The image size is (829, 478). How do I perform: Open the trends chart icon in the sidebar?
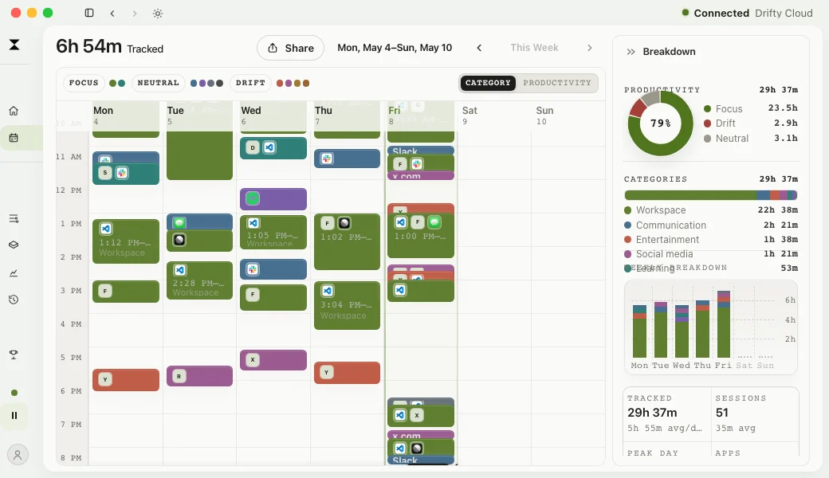(x=14, y=273)
